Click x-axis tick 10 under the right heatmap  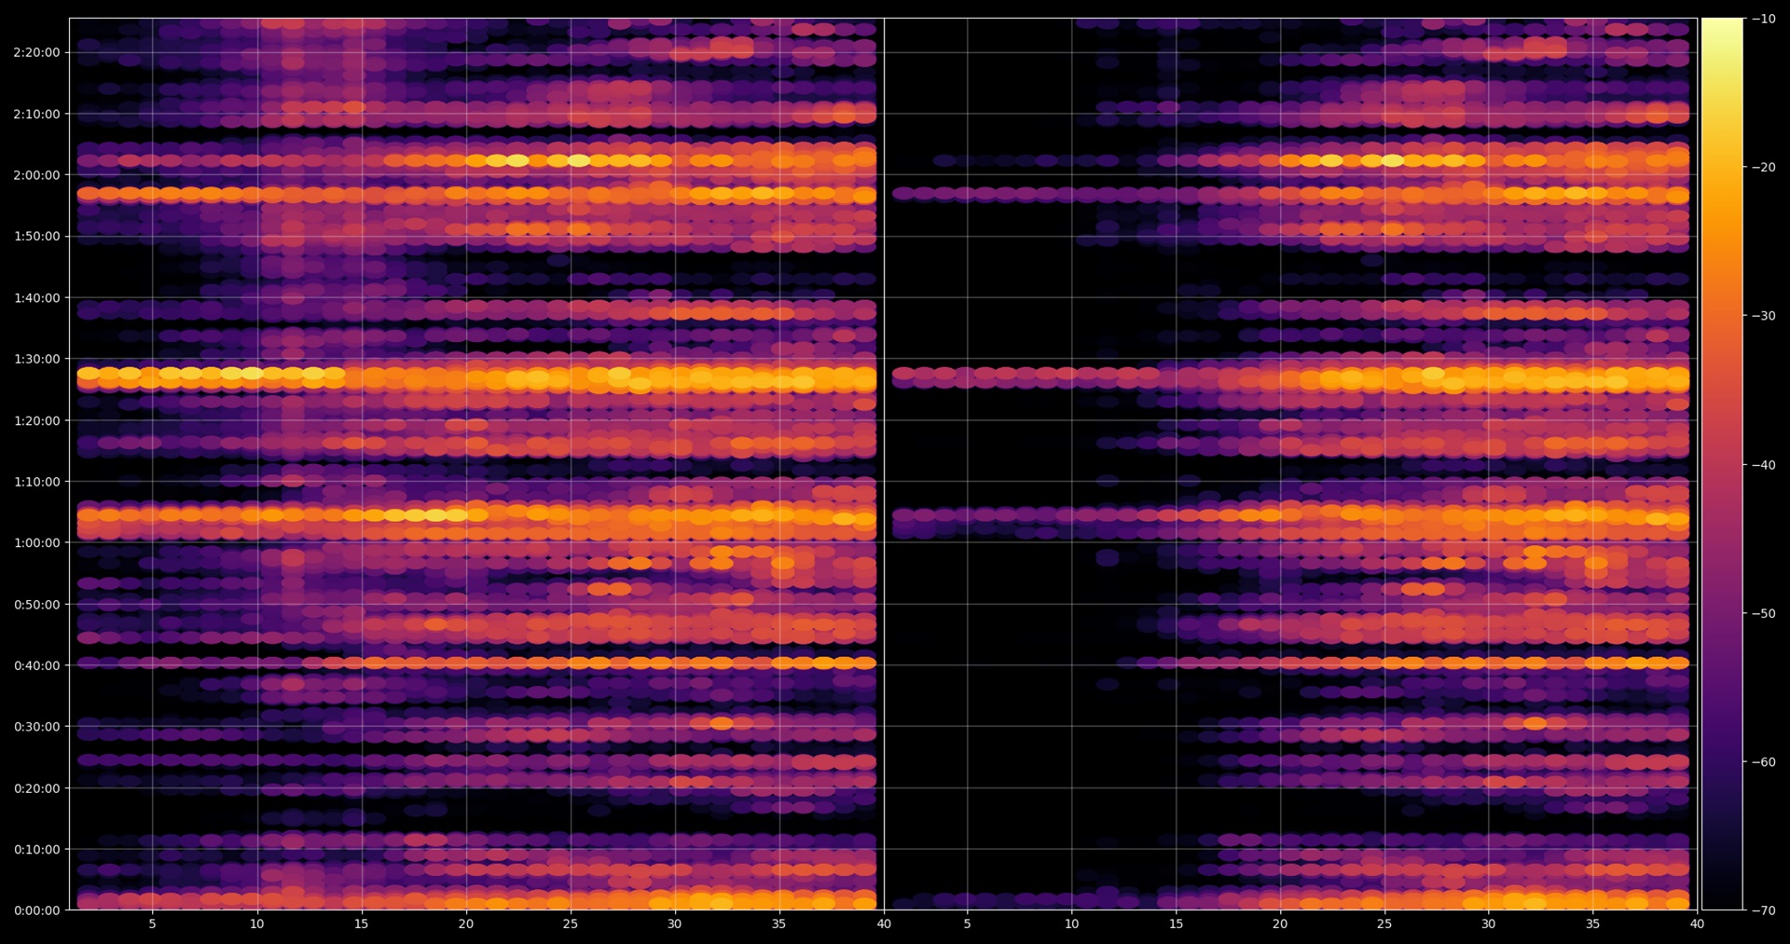point(1071,923)
